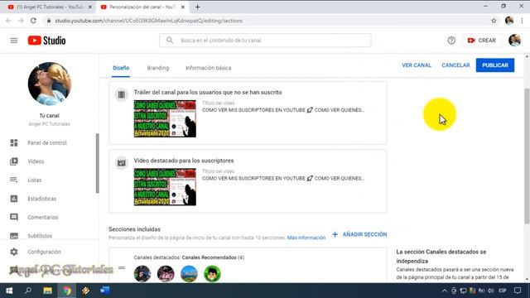Reload the page with browser refresh

(x=33, y=21)
